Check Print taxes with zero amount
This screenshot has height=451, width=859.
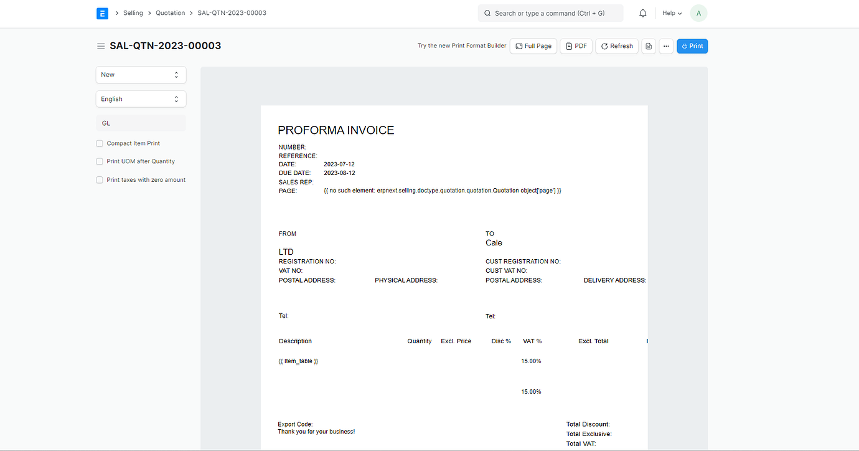100,180
